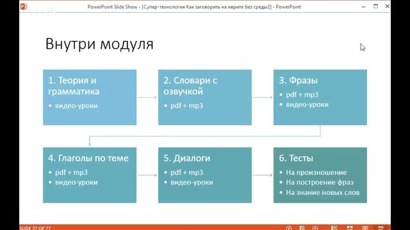Click 'видео-уроки' bullet in Диалоги box

point(192,182)
